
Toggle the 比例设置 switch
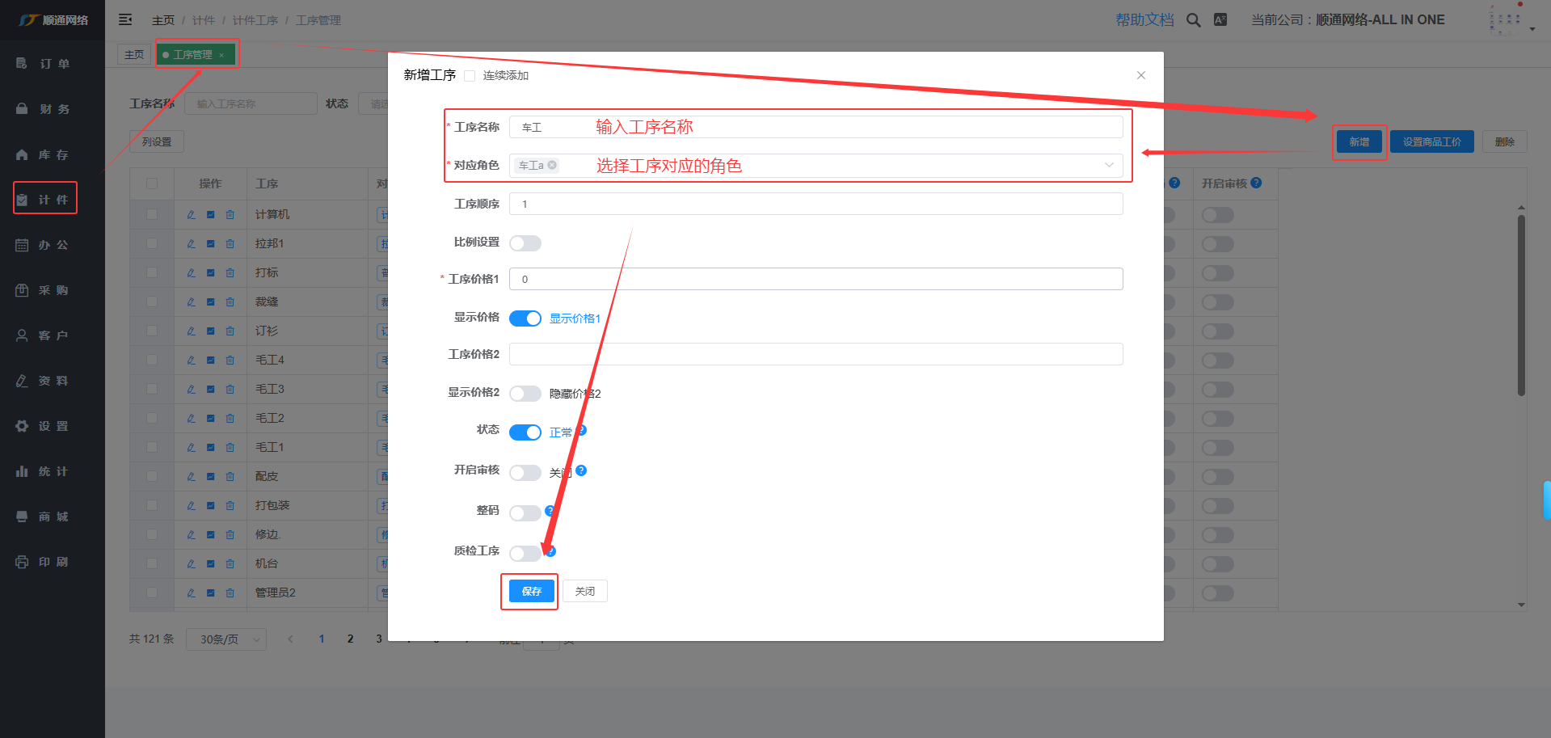[525, 243]
